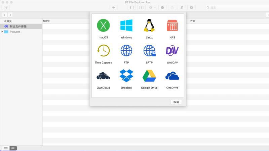The width and height of the screenshot is (269, 151).
Task: Select the Linux penguin icon
Action: click(x=149, y=26)
